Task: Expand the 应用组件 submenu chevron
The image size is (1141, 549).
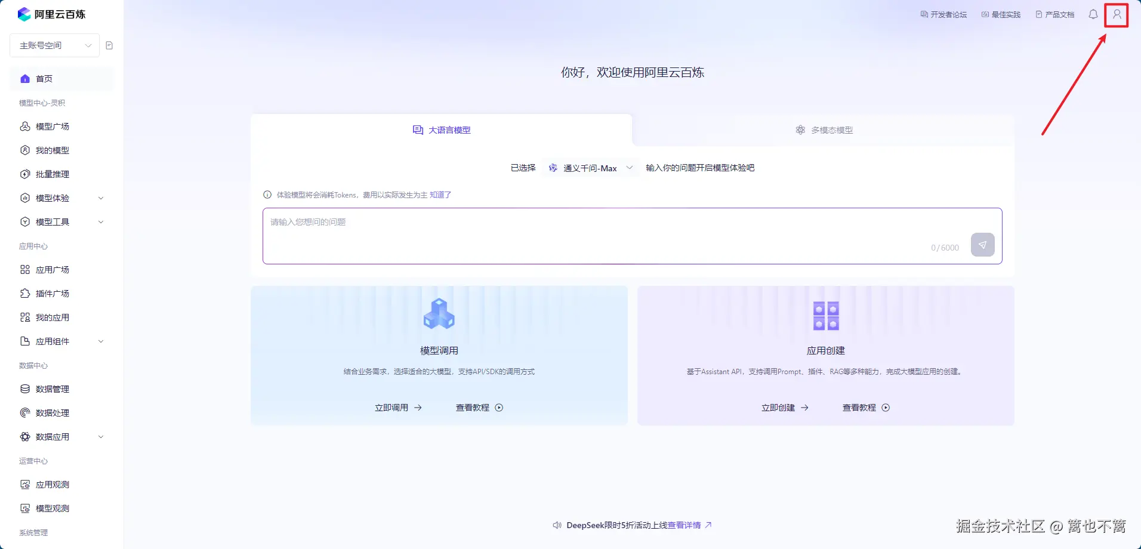Action: pyautogui.click(x=101, y=341)
